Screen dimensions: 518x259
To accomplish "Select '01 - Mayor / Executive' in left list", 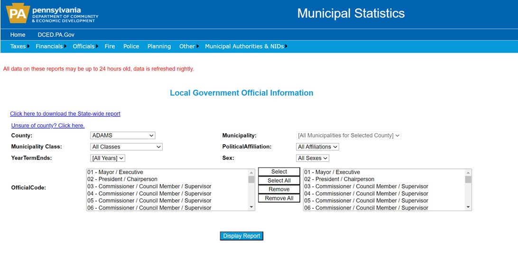I will (x=167, y=172).
